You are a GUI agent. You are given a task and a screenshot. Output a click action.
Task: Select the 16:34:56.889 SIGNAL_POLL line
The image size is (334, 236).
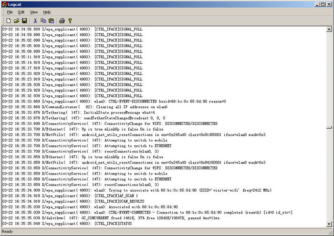(73, 29)
